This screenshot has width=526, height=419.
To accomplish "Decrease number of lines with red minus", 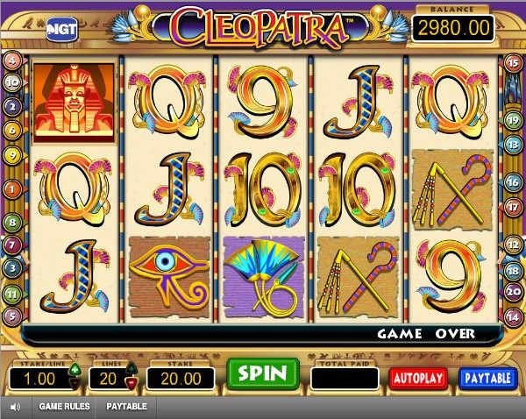I will pyautogui.click(x=131, y=382).
